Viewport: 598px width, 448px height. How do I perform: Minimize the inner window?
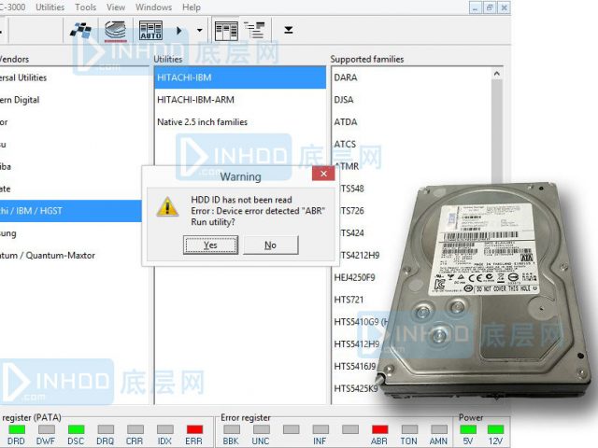pyautogui.click(x=475, y=7)
